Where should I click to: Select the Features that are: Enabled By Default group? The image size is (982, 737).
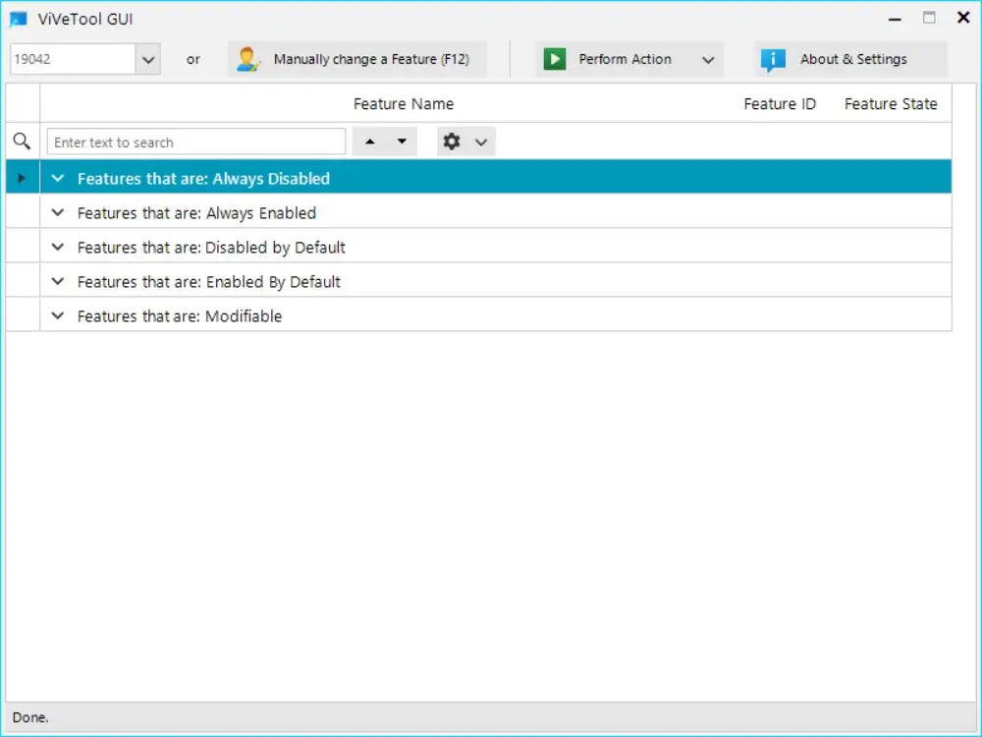click(x=208, y=281)
